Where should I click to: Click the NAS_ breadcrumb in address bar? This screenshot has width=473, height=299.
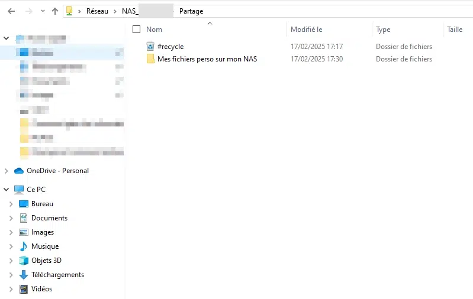[x=130, y=11]
